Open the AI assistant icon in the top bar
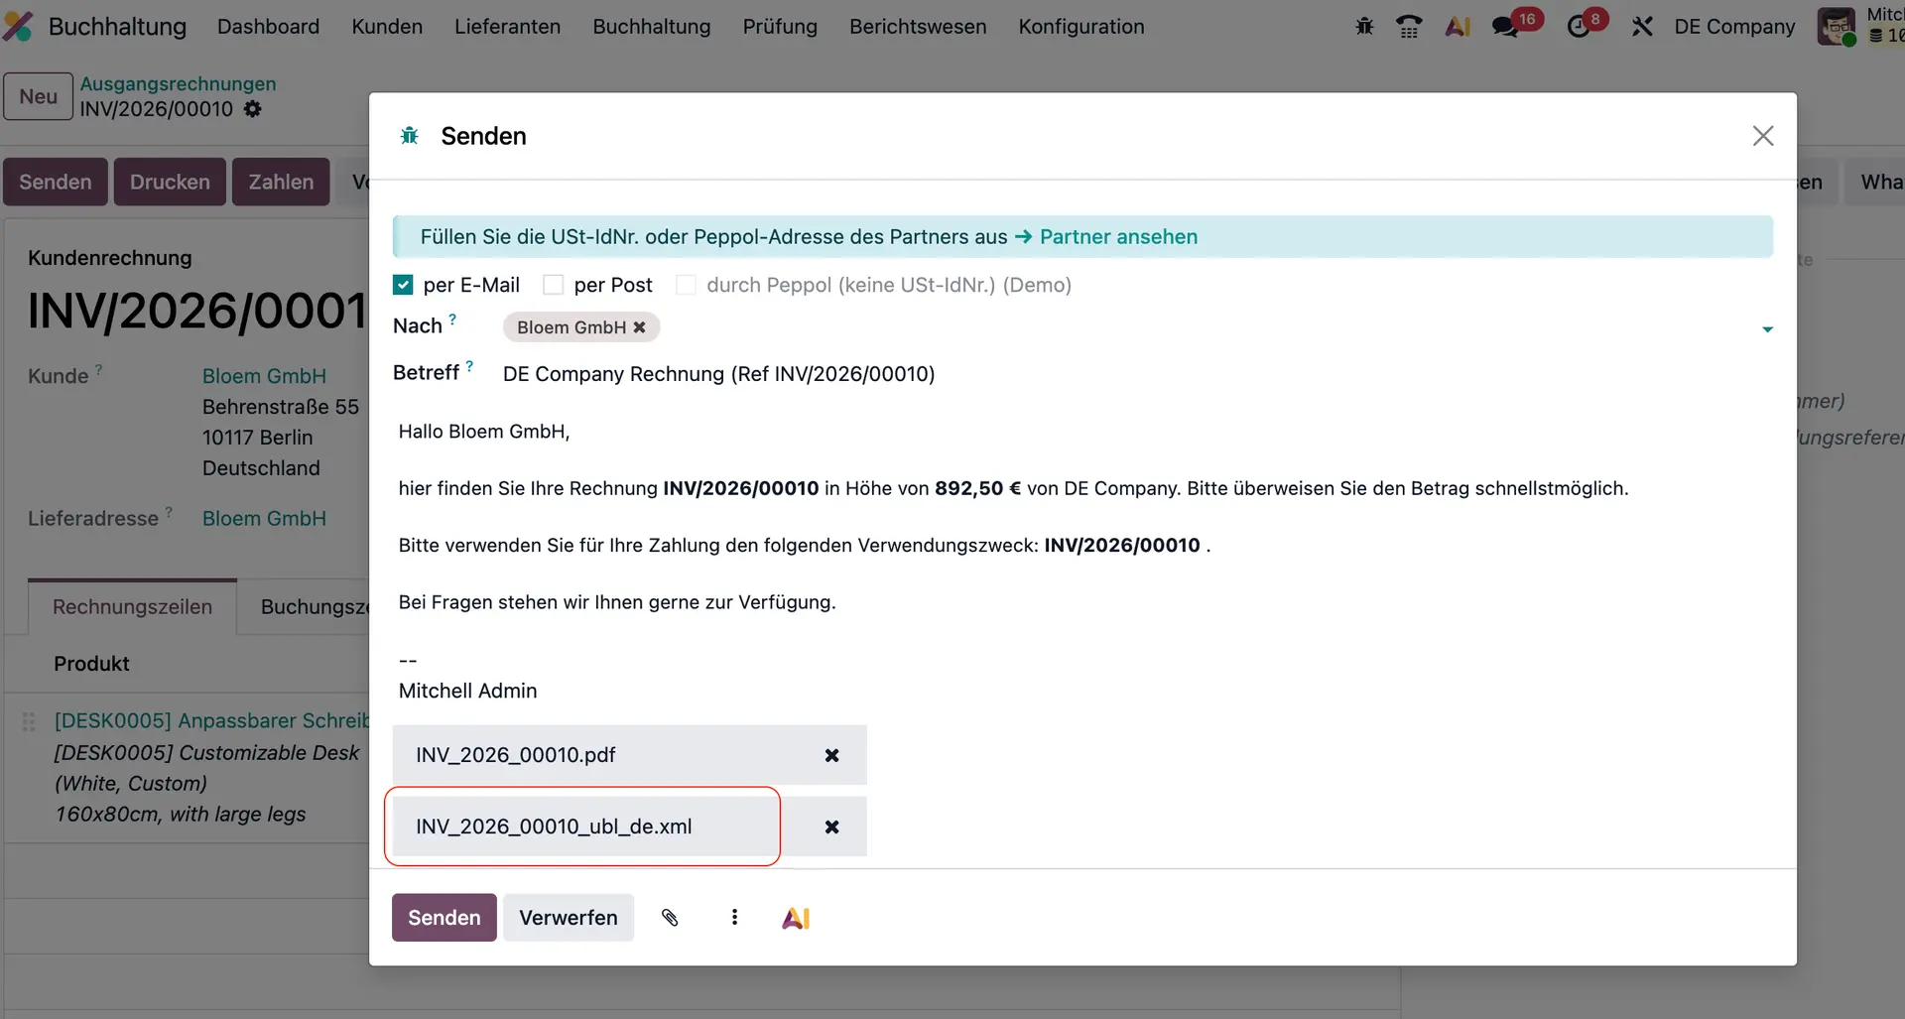Screen dimensions: 1905x1019 1457,27
